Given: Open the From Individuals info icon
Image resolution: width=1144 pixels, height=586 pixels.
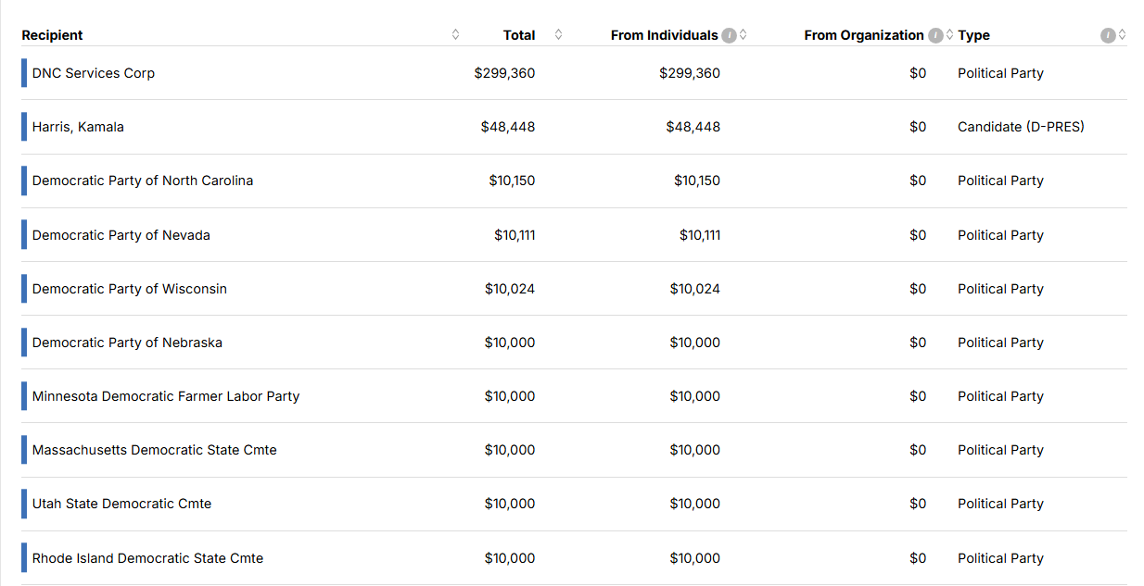Looking at the screenshot, I should [730, 35].
